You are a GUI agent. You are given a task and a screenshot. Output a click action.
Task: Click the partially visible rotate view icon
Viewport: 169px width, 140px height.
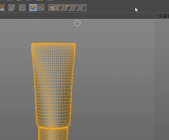click(x=168, y=16)
